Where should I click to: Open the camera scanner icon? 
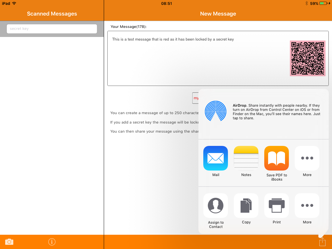coord(9,242)
